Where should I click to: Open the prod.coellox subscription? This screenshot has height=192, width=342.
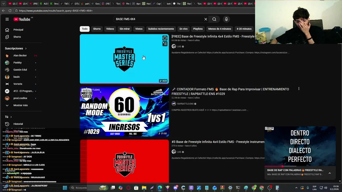click(x=21, y=98)
